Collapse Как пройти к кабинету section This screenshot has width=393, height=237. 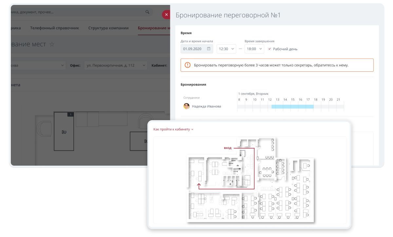coord(173,129)
